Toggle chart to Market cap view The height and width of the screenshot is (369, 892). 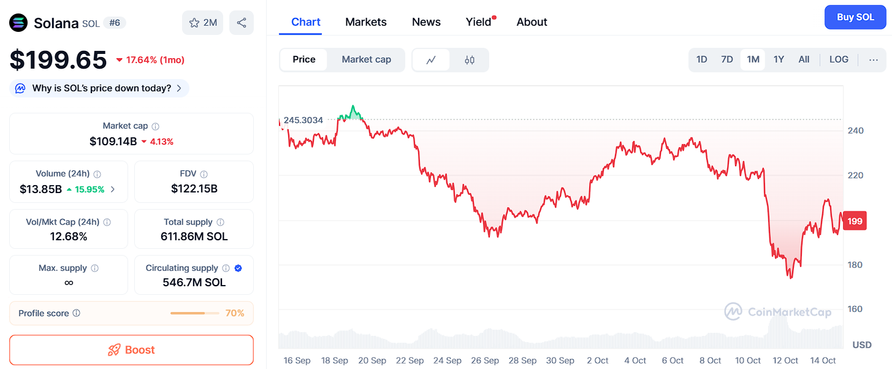[366, 59]
